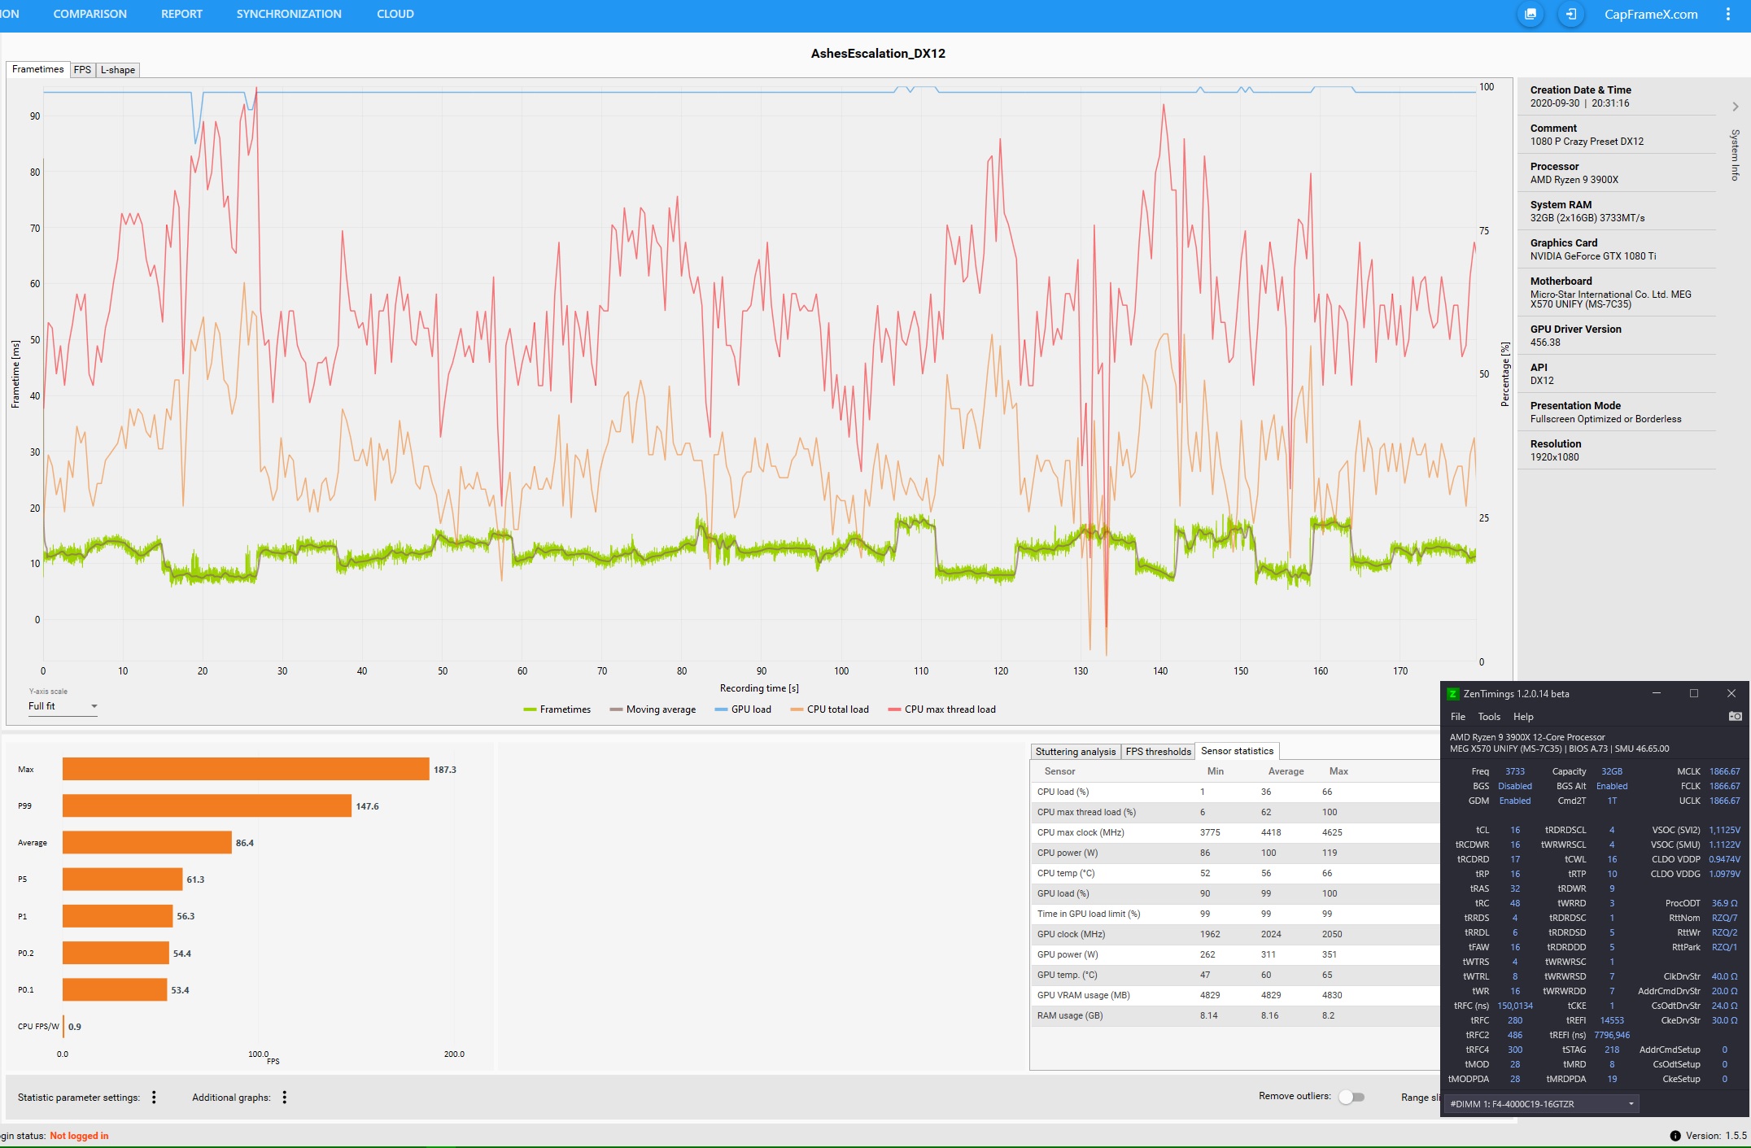Click the version info icon
1751x1148 pixels.
[1675, 1136]
